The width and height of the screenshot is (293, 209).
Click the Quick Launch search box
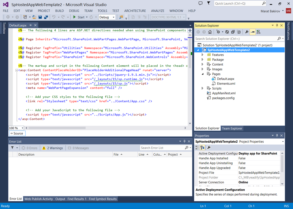[x=240, y=3]
